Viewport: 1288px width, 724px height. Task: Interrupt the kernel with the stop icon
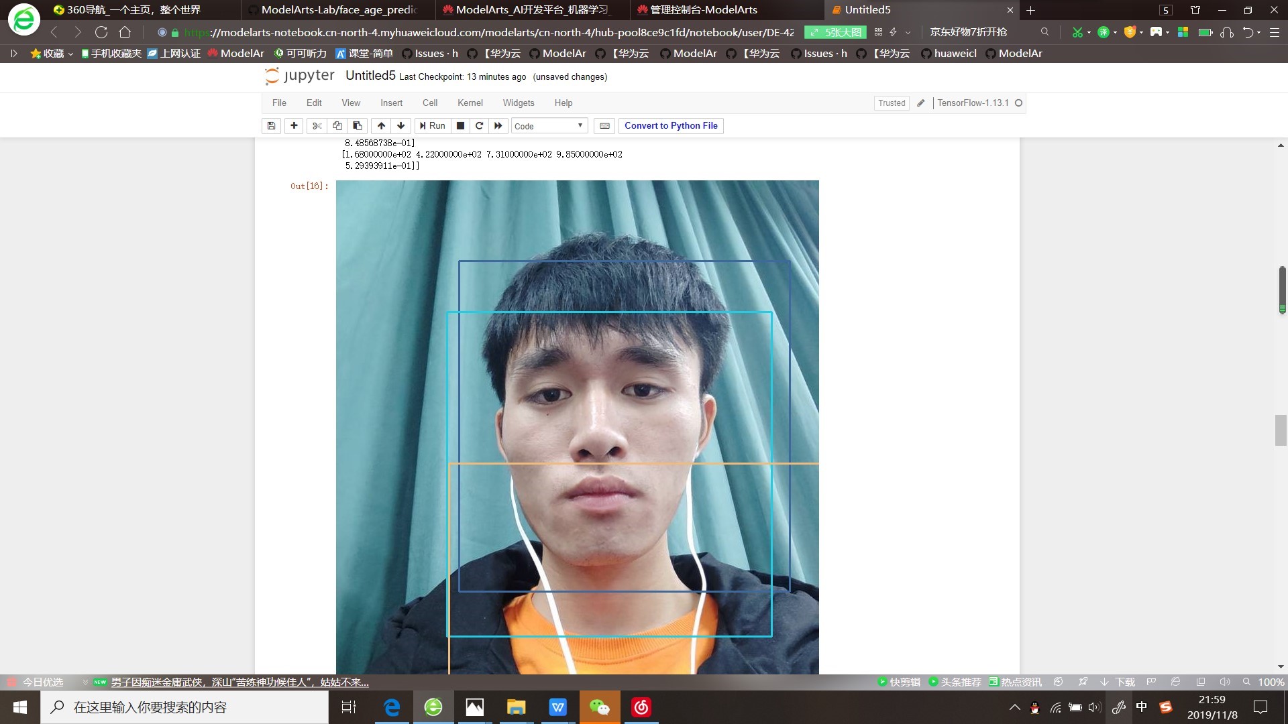(460, 125)
